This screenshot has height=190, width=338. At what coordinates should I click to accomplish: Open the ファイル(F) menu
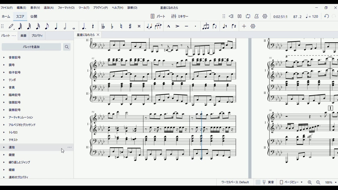7,8
